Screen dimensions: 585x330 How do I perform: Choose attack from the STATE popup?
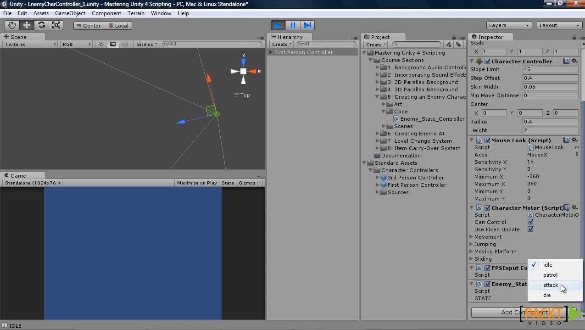555,285
